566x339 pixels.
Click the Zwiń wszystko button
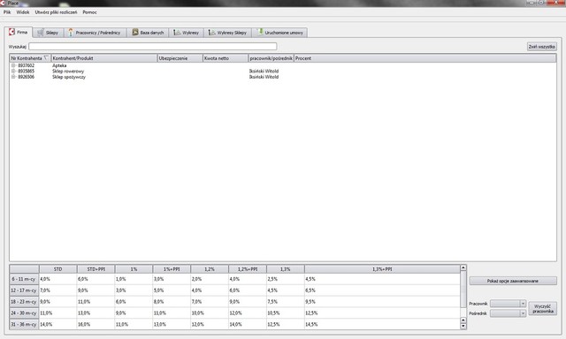pyautogui.click(x=541, y=47)
